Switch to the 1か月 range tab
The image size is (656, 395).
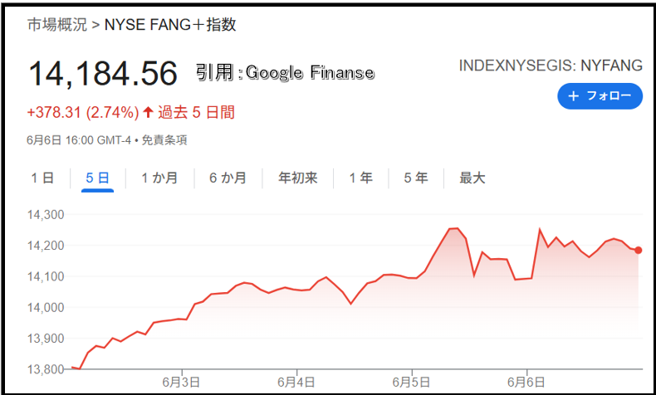tap(159, 178)
